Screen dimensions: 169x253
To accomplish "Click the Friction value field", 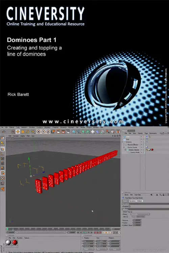I will point(137,223).
